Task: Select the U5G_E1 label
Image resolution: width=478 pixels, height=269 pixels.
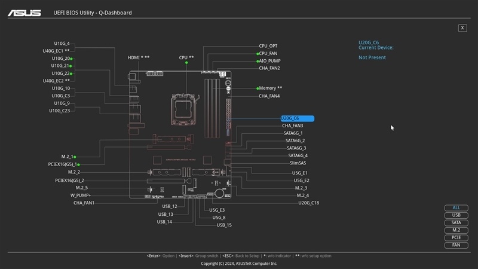Action: pyautogui.click(x=300, y=173)
